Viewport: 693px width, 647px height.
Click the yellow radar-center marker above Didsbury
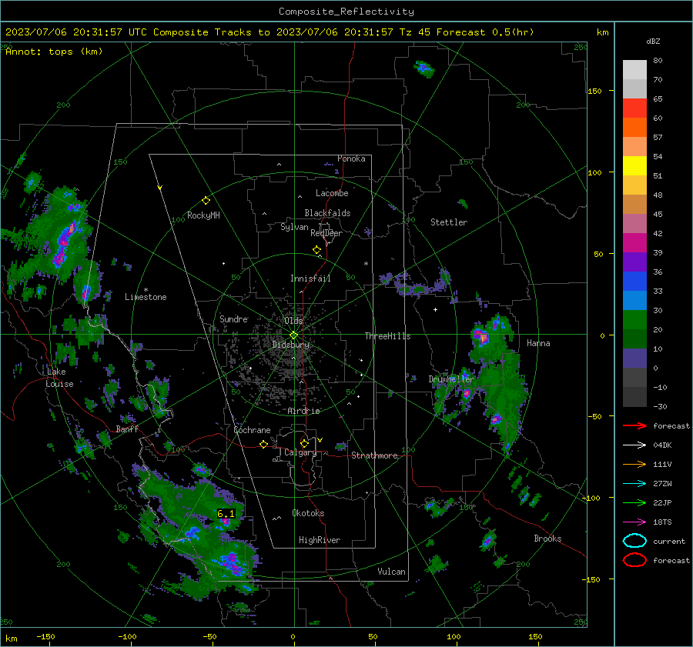(x=293, y=335)
